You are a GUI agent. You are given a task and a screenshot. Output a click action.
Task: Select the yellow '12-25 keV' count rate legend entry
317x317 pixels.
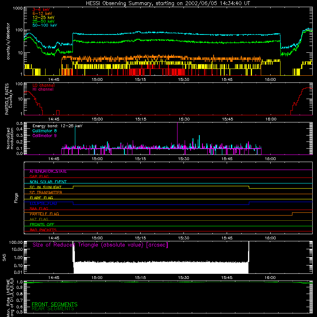tap(43, 17)
